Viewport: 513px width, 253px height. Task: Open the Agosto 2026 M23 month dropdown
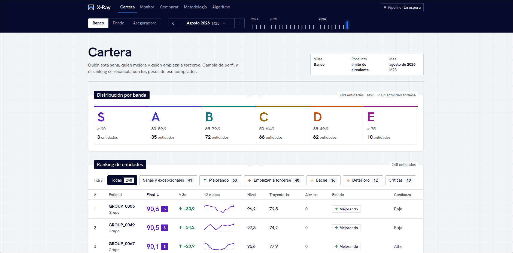(206, 23)
